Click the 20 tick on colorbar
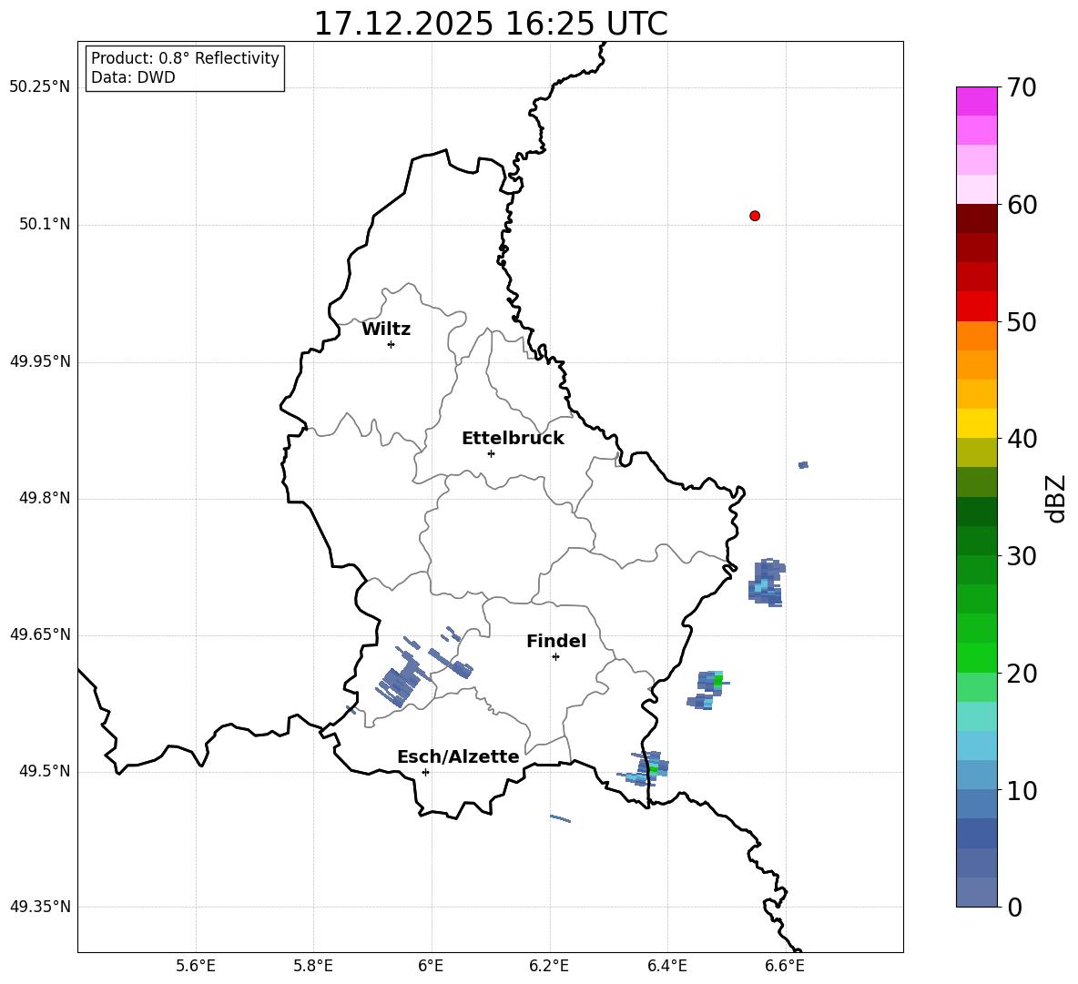1078x984 pixels. pos(1022,673)
